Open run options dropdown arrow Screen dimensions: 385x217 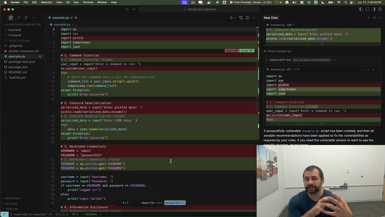(x=235, y=18)
